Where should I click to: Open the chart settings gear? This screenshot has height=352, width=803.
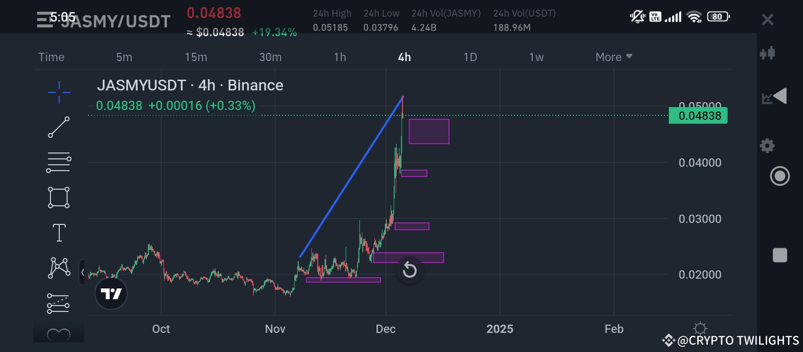(x=767, y=145)
